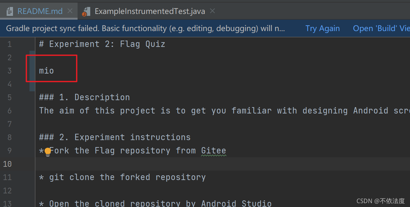The height and width of the screenshot is (207, 410).
Task: Close the README.md tab
Action: [x=70, y=11]
